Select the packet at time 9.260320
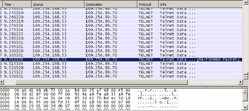Image resolution: width=249 pixels, height=111 pixels. pyautogui.click(x=121, y=17)
